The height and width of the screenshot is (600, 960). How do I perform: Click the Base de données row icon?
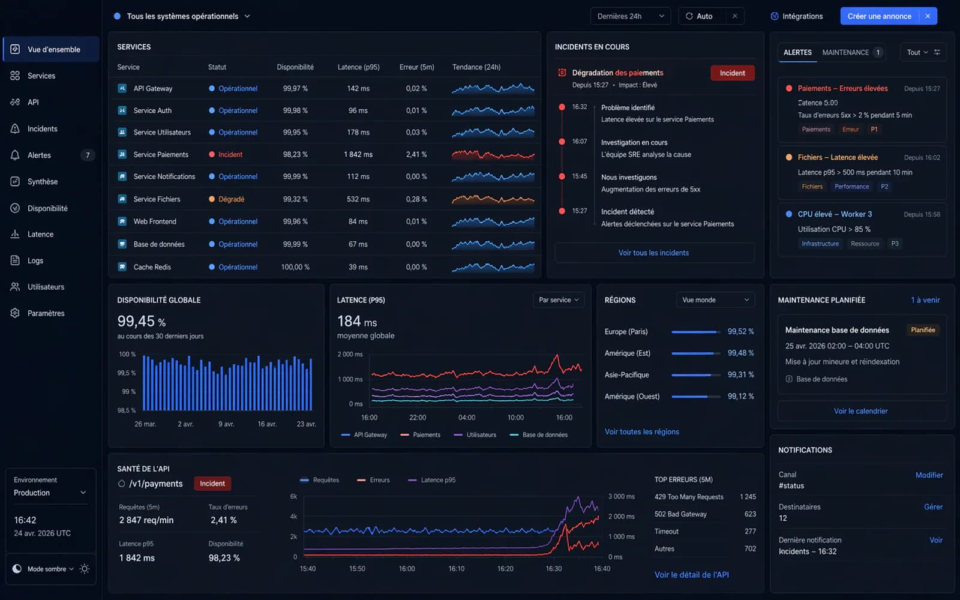click(122, 244)
